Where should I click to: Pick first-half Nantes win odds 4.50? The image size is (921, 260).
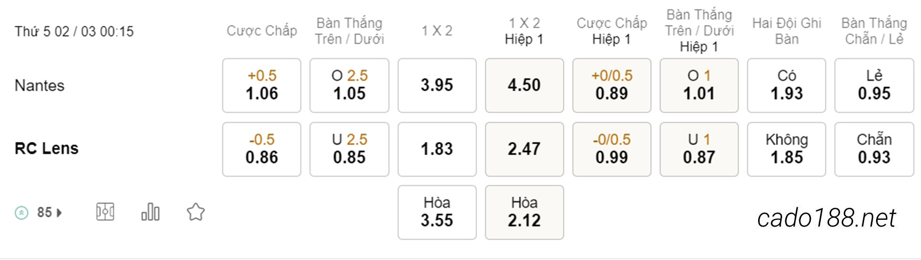coord(524,85)
